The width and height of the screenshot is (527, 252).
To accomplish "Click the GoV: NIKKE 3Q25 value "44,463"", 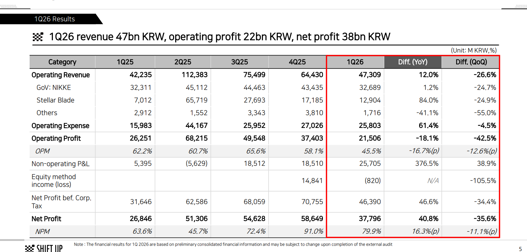I will point(255,88).
